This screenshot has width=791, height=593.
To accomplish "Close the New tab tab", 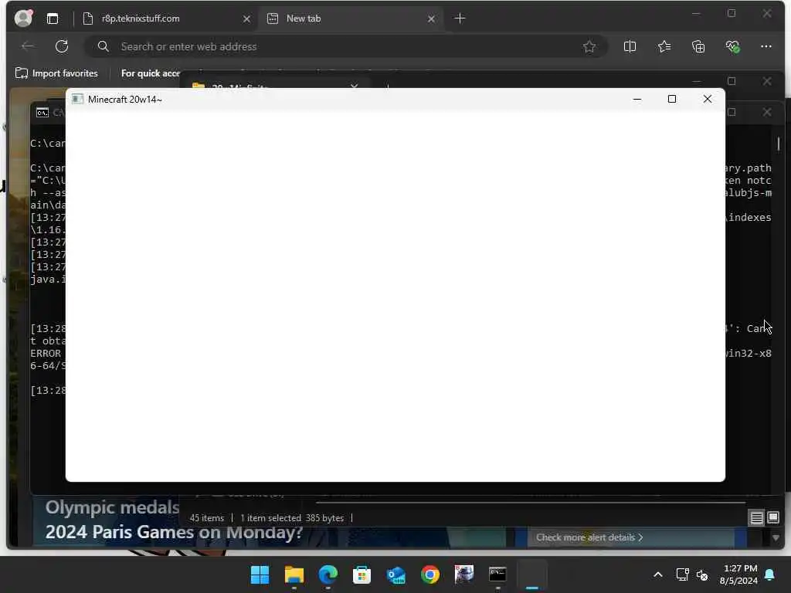I will (431, 19).
